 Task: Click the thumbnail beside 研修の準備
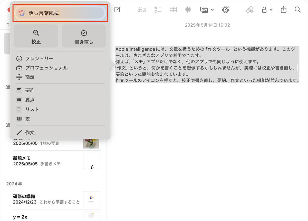coord(91,199)
